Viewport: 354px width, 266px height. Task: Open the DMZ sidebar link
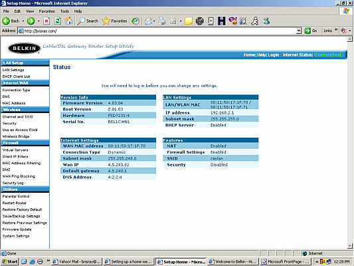coord(6,170)
